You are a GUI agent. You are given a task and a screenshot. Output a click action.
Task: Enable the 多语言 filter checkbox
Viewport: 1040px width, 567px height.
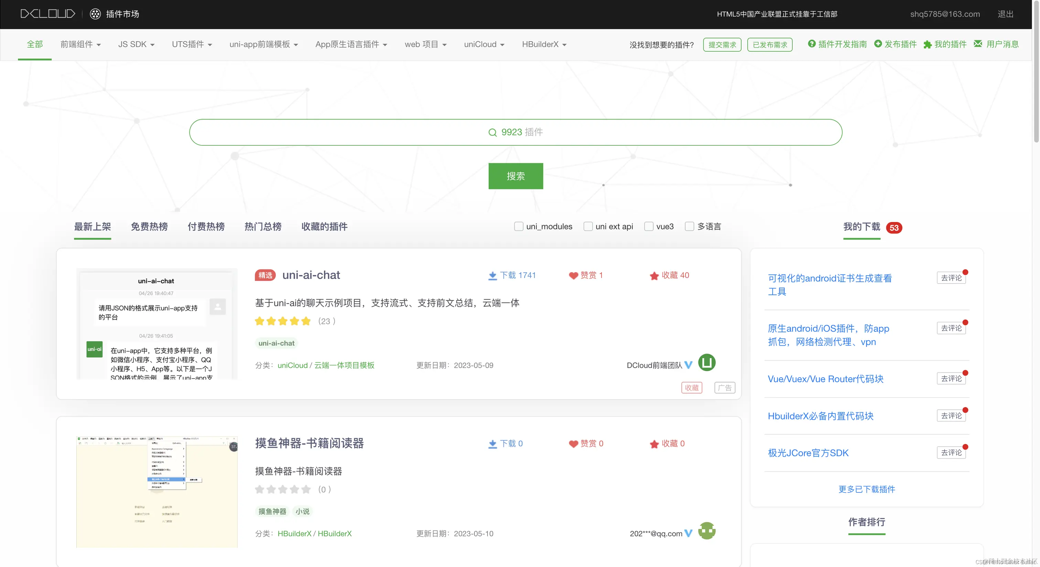(x=690, y=226)
